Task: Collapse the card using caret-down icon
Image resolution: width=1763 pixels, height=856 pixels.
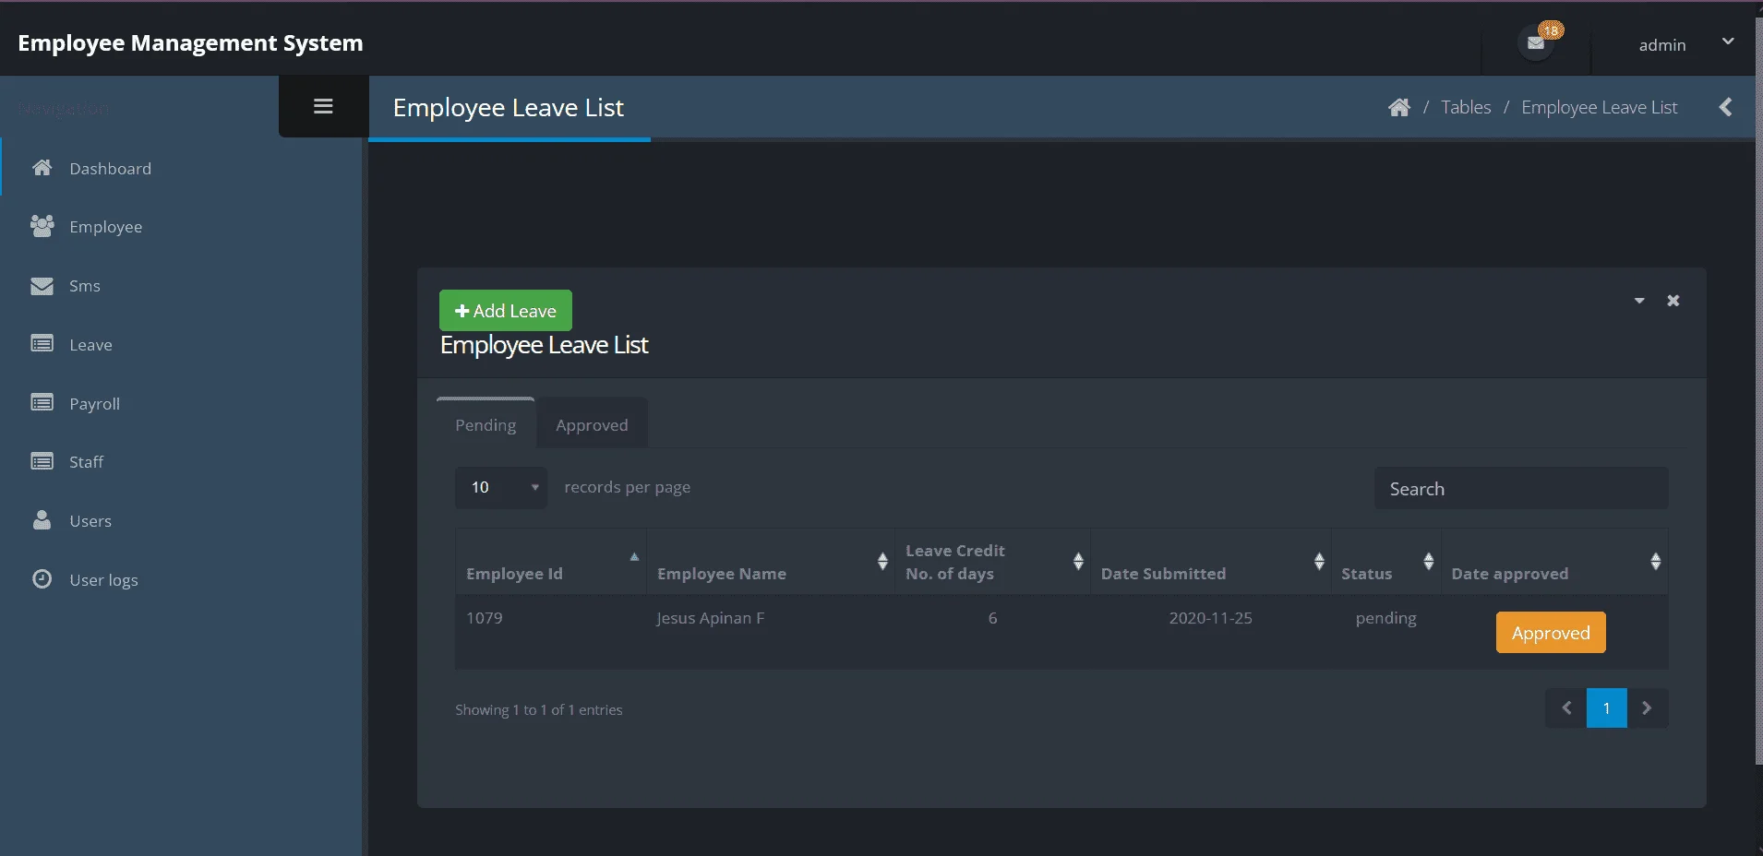Action: pyautogui.click(x=1639, y=301)
